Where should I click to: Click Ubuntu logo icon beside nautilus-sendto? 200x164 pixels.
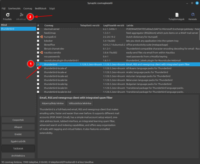tap(41, 53)
